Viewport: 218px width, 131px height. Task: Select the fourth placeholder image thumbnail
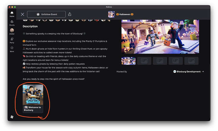click(176, 61)
